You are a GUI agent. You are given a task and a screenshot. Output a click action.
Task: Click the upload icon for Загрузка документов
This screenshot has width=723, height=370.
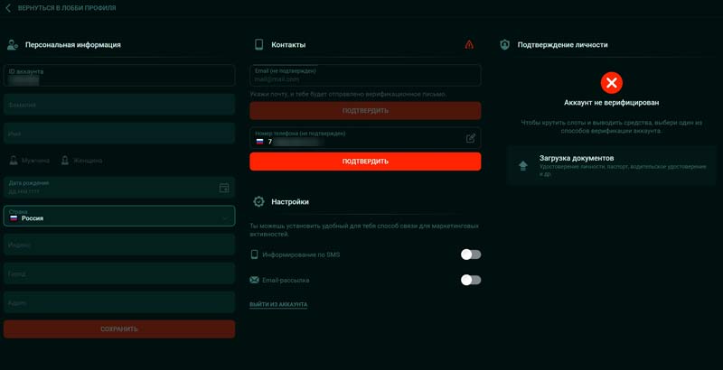522,165
